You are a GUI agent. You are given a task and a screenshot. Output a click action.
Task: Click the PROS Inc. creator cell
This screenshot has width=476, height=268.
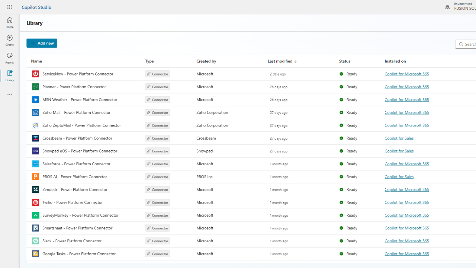point(205,177)
